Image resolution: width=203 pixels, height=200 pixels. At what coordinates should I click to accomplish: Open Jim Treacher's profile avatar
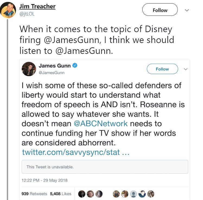click(8, 10)
